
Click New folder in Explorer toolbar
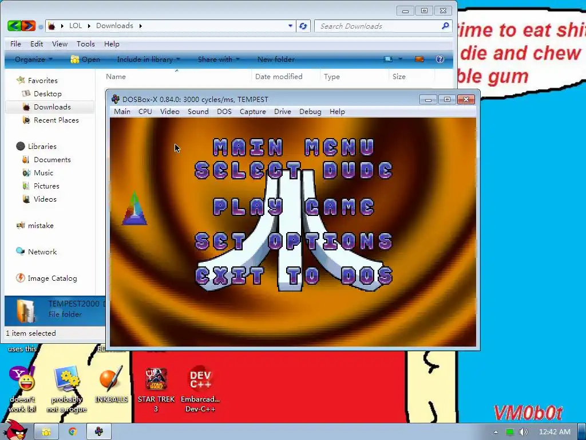click(x=276, y=59)
